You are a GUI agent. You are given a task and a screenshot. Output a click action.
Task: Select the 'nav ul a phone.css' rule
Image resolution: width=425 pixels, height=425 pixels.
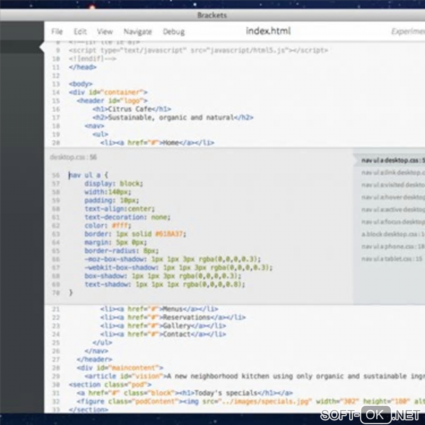pyautogui.click(x=392, y=246)
